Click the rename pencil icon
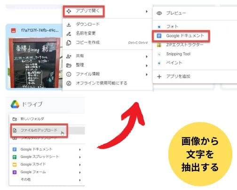The height and width of the screenshot is (190, 237). [x=69, y=33]
